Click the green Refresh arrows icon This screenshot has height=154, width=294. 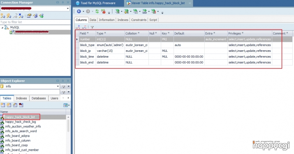pyautogui.click(x=97, y=12)
